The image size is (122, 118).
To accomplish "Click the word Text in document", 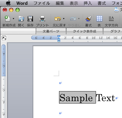I will coord(105,98).
